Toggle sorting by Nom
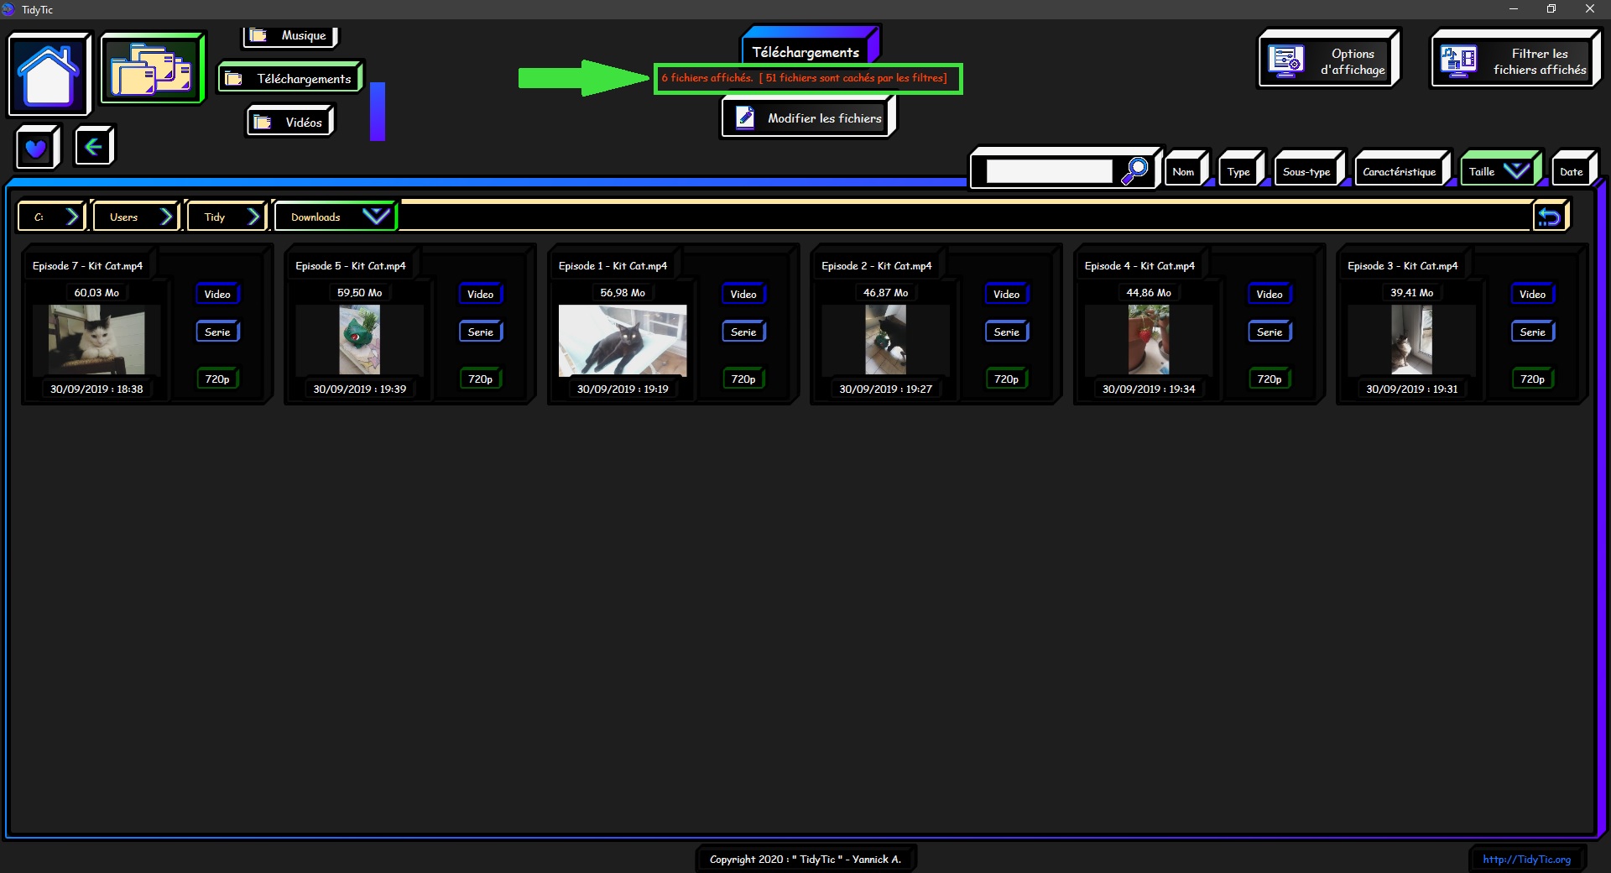The image size is (1611, 873). [x=1183, y=172]
